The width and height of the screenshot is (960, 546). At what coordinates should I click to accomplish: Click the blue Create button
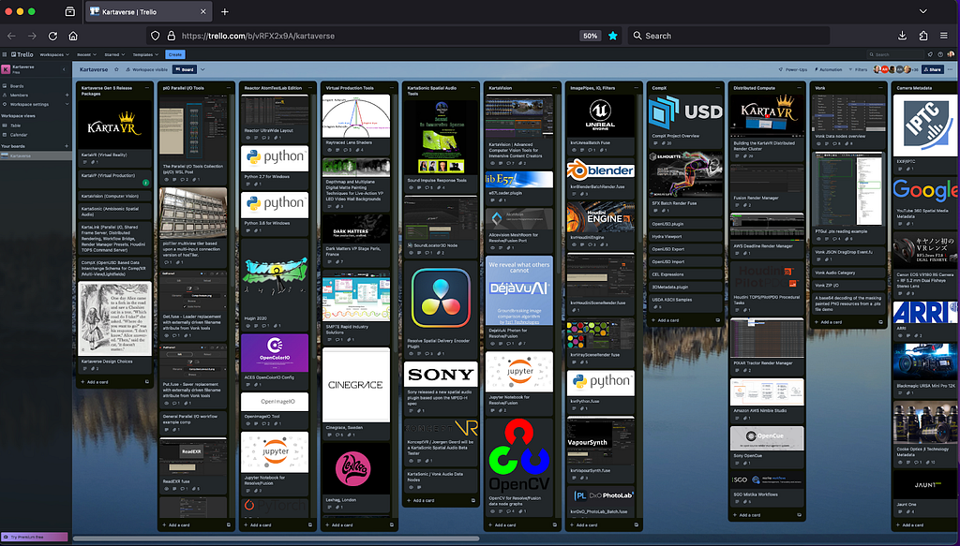coord(175,54)
